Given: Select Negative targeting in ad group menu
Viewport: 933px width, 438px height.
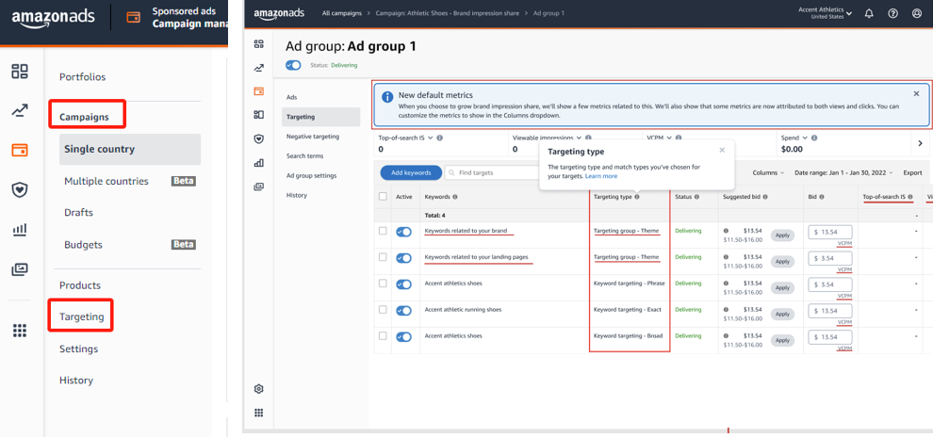Looking at the screenshot, I should (x=312, y=137).
